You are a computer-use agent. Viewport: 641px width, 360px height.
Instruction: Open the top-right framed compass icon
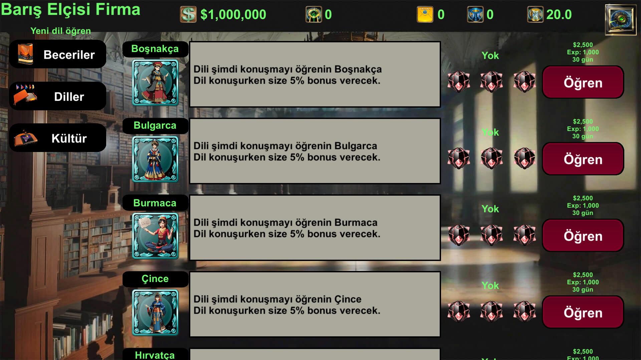click(x=621, y=20)
